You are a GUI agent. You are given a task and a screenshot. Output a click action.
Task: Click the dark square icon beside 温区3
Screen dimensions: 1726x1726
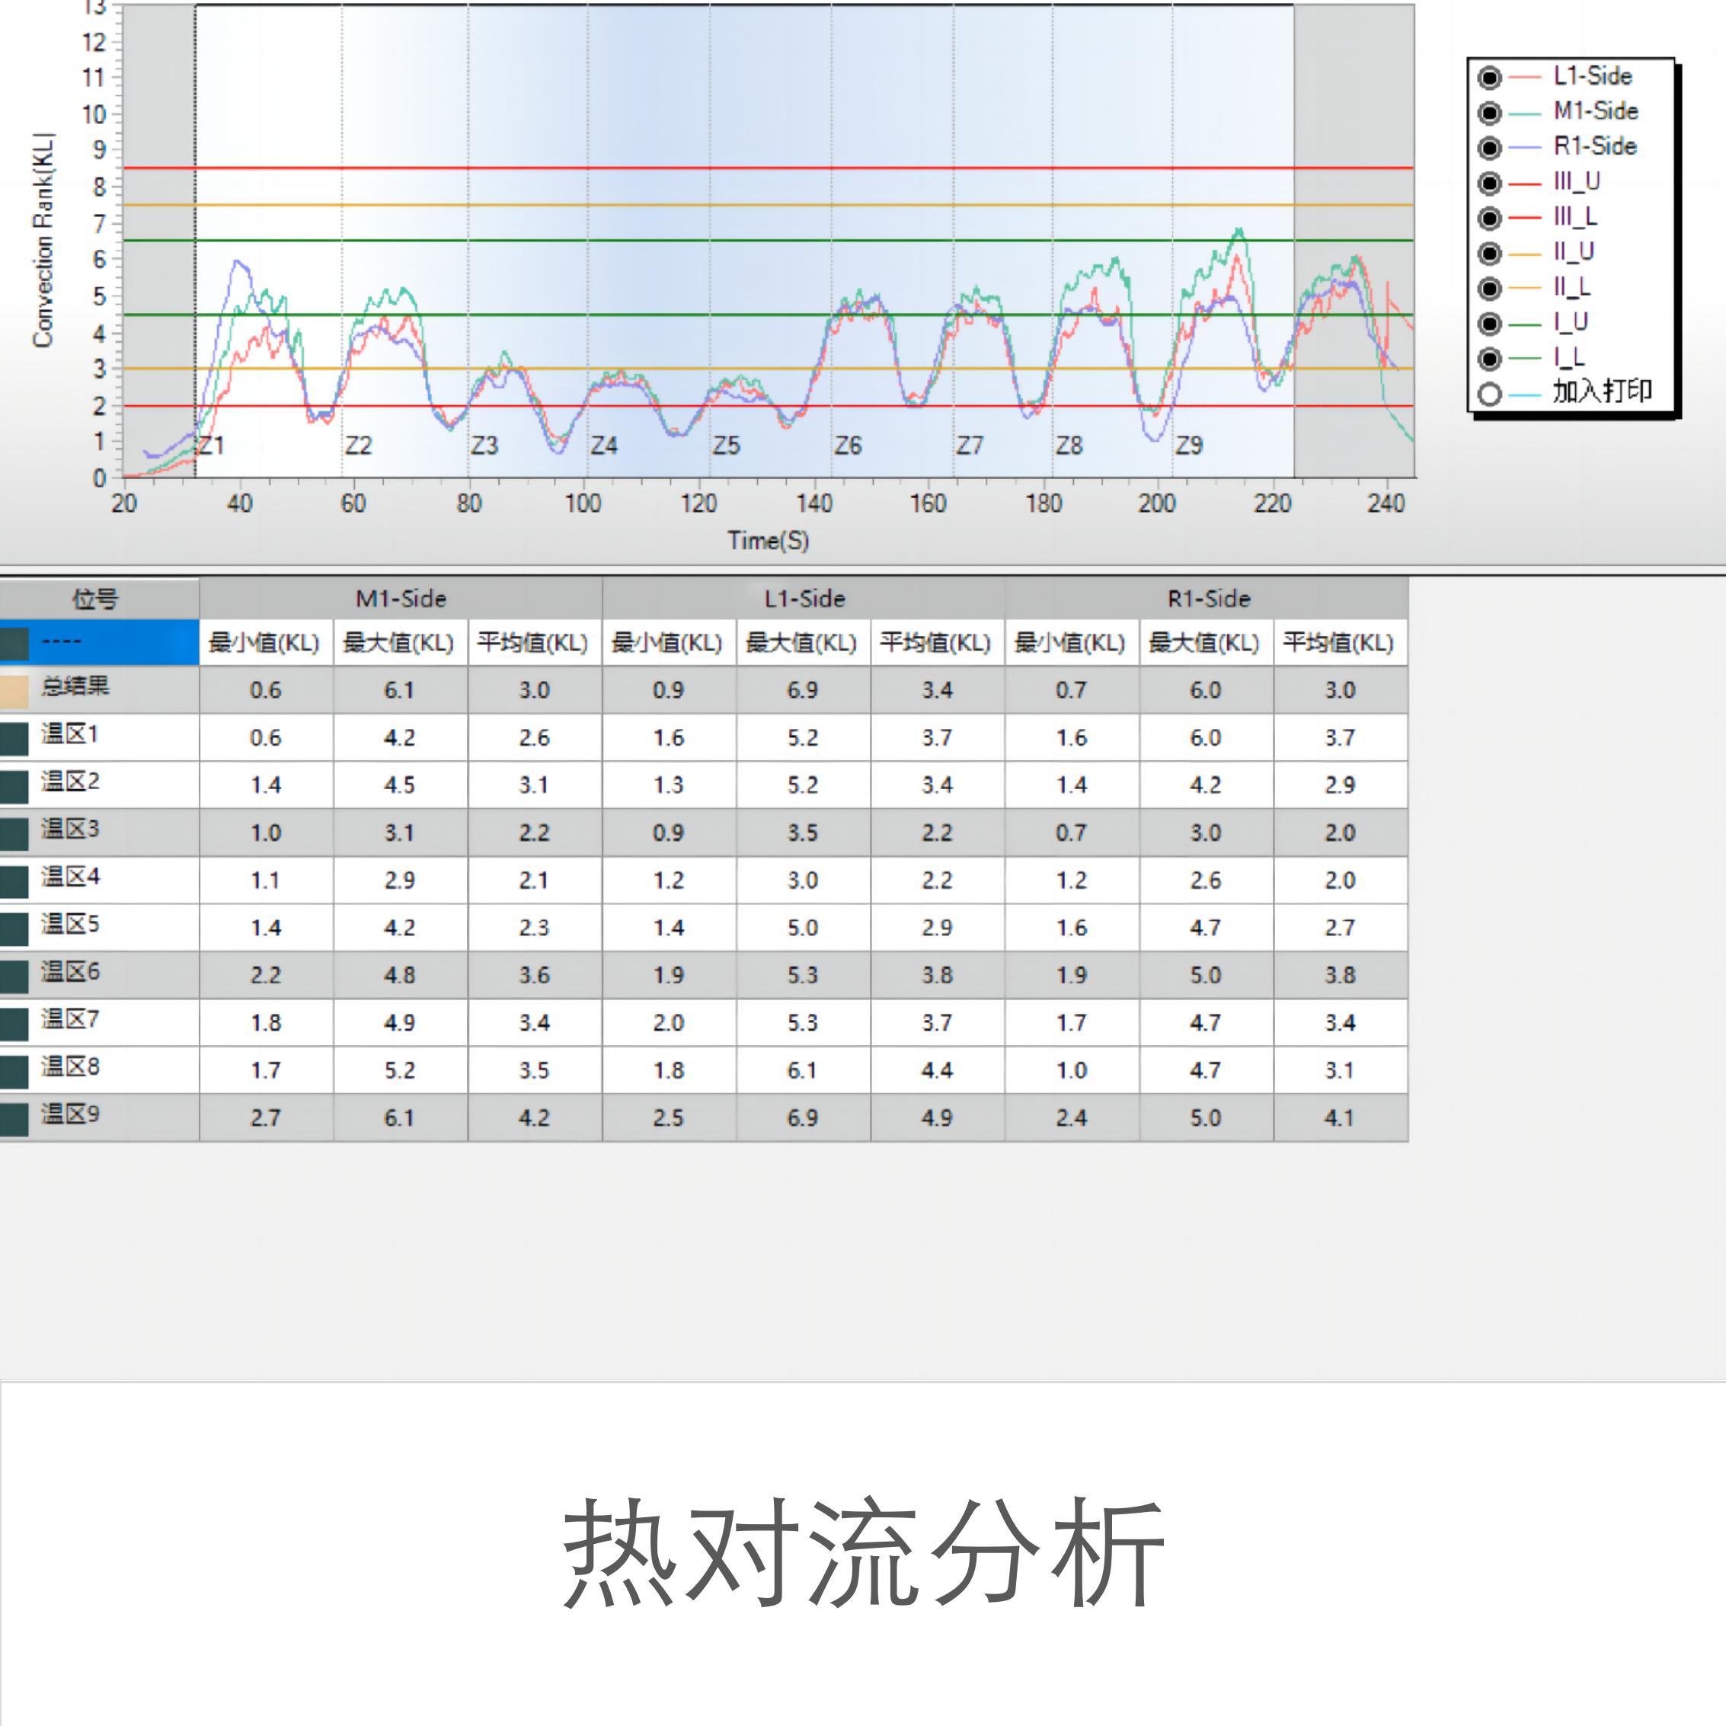click(14, 833)
